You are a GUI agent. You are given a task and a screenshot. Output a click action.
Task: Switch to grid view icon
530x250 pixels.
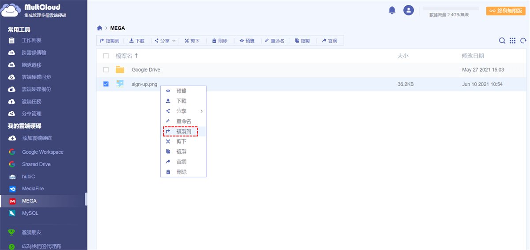[512, 41]
